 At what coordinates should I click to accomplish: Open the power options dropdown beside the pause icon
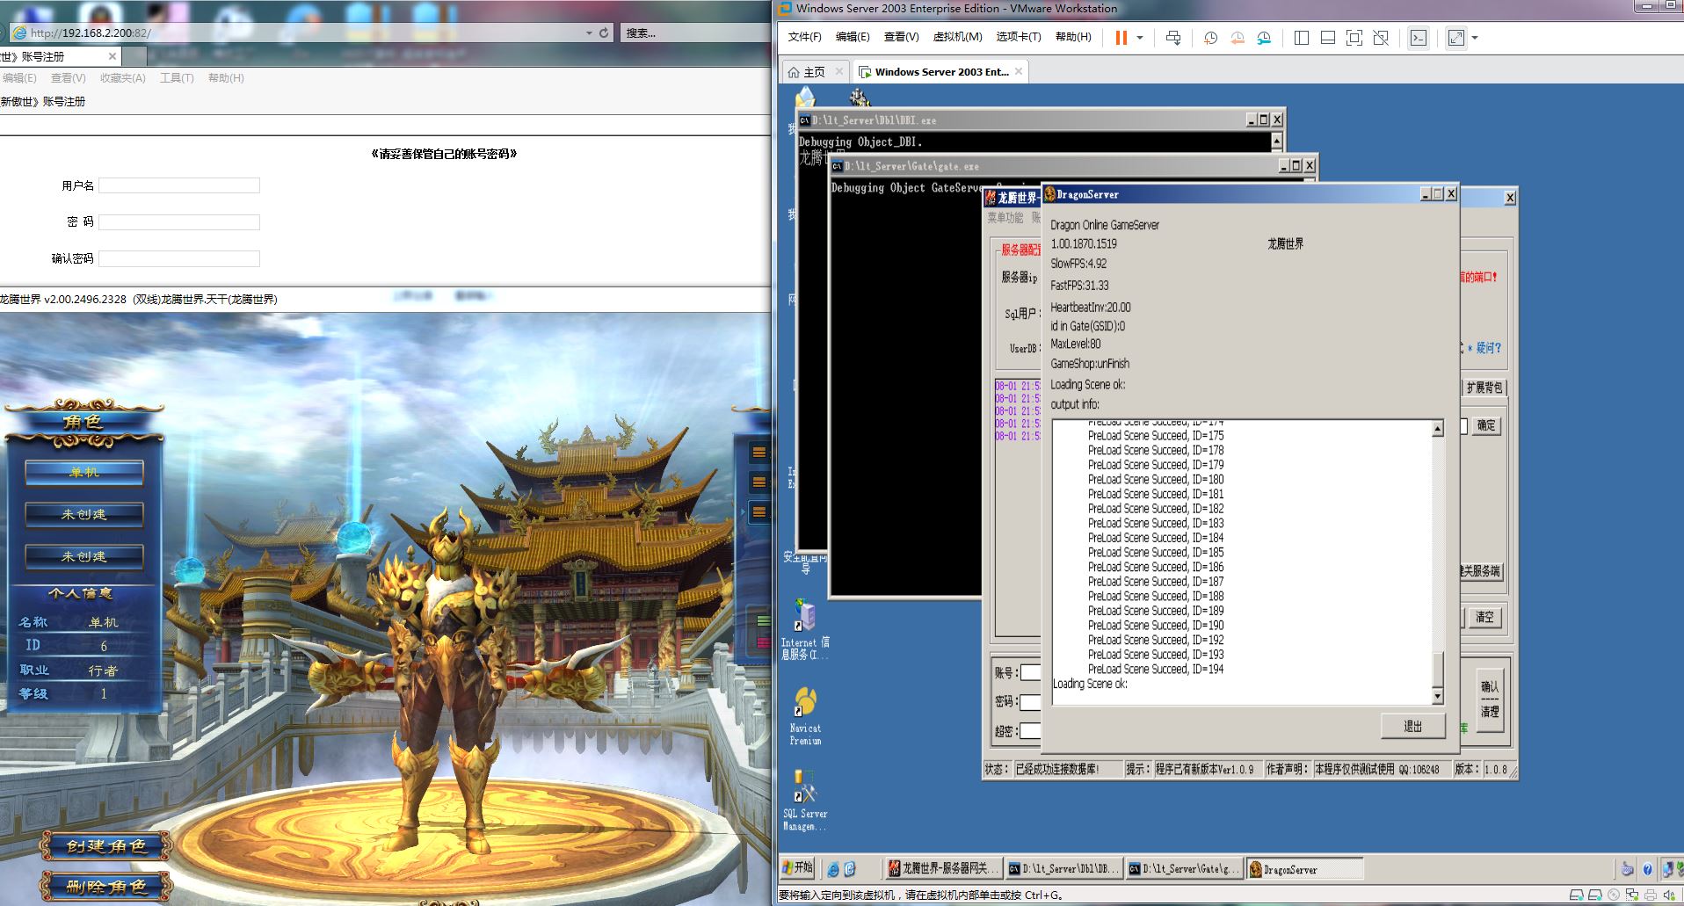(x=1140, y=38)
